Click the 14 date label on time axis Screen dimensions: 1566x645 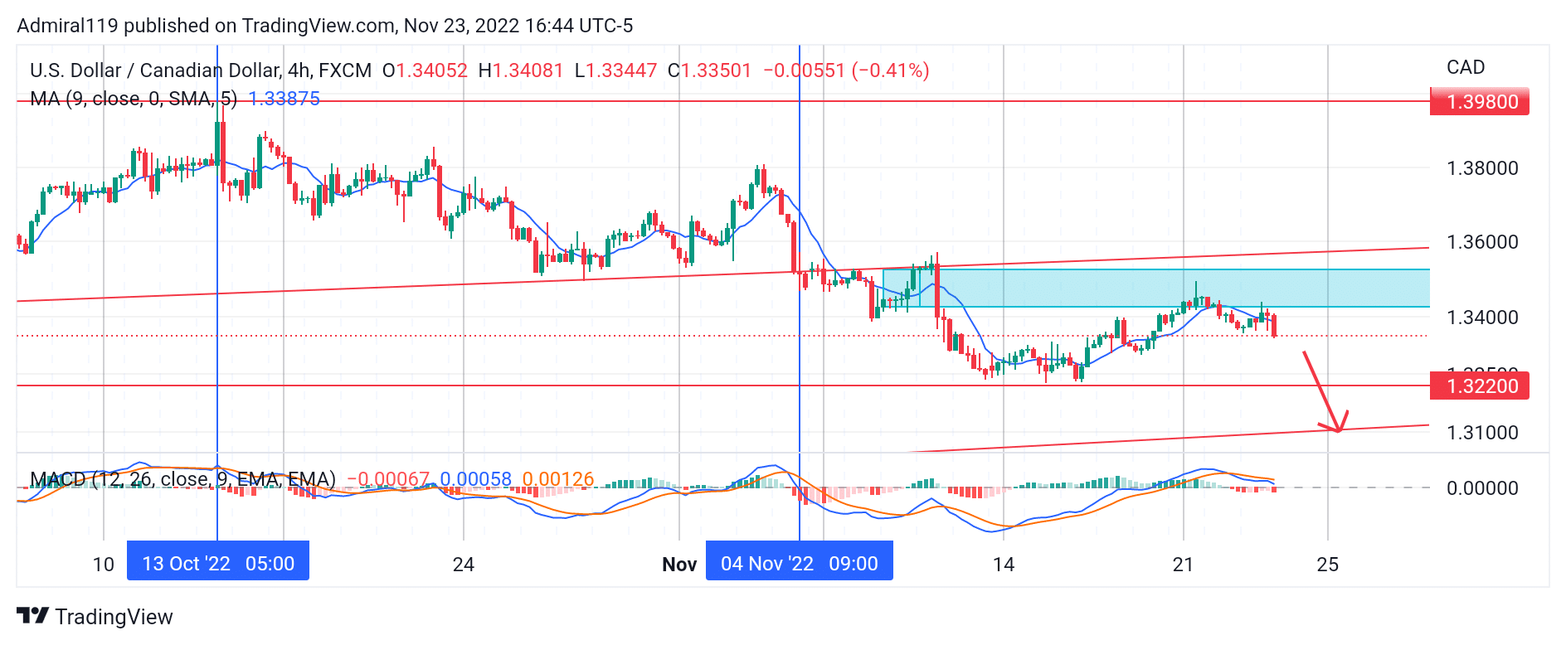point(1004,565)
